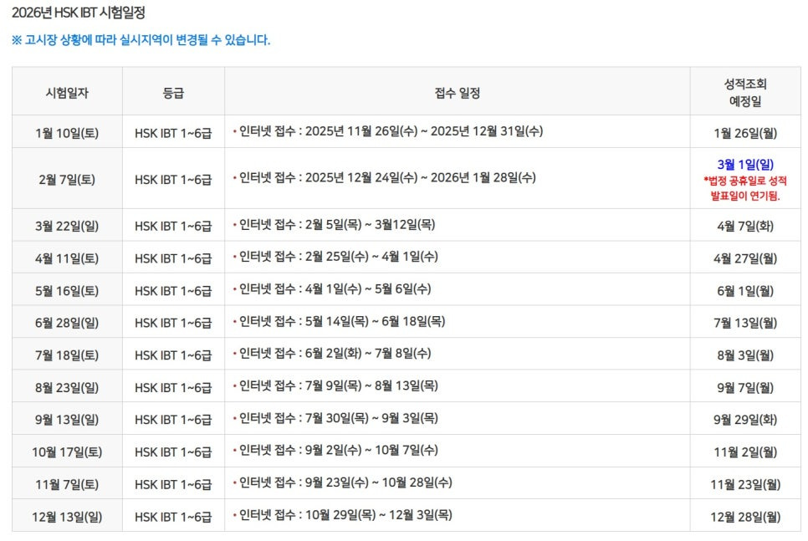Select exam date cell '1월 10일(토)'
The width and height of the screenshot is (808, 541).
click(67, 133)
